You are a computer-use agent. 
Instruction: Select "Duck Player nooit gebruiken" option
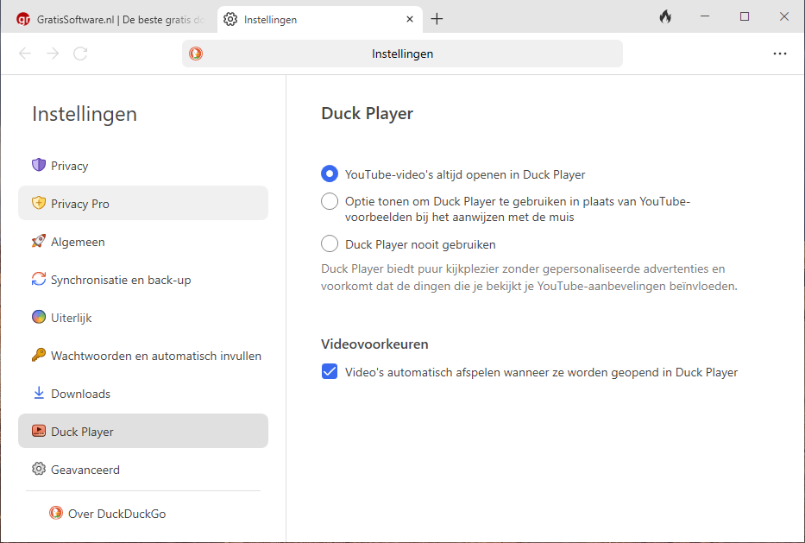330,244
